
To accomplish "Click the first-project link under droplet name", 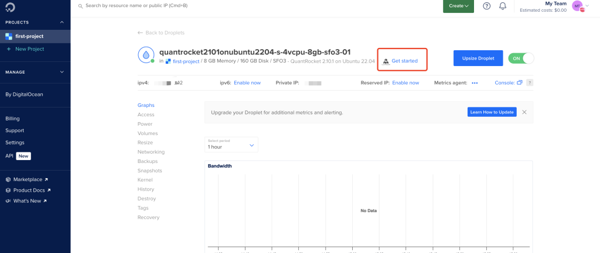I will pos(186,61).
